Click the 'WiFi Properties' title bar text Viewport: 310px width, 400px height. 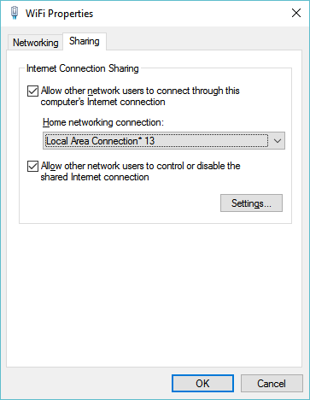[x=59, y=14]
